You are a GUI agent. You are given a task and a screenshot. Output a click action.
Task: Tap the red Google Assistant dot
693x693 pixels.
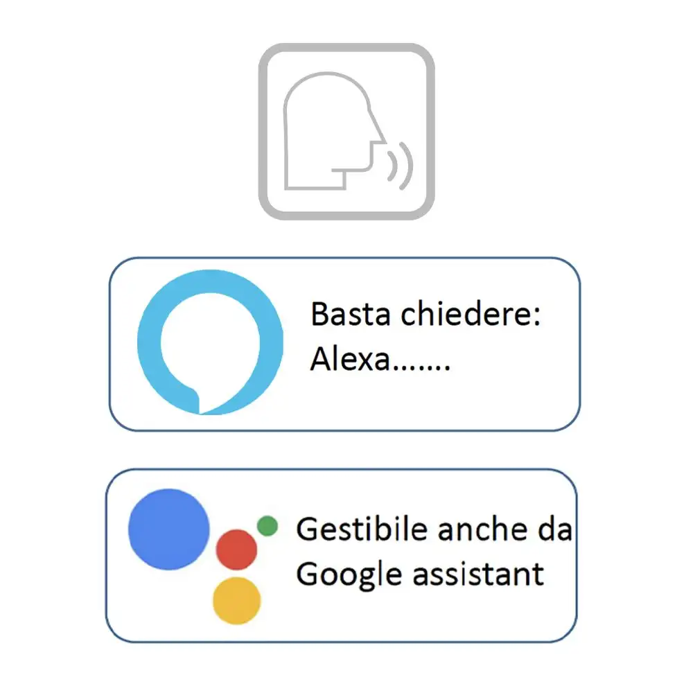[x=236, y=550]
